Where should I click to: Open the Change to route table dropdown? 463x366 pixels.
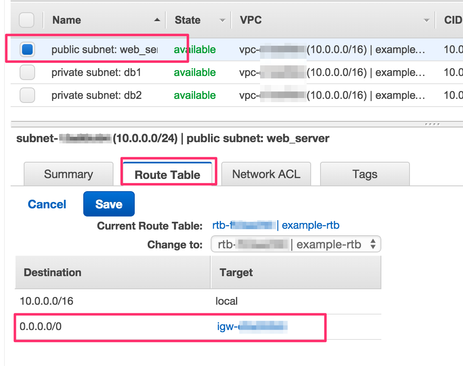296,245
